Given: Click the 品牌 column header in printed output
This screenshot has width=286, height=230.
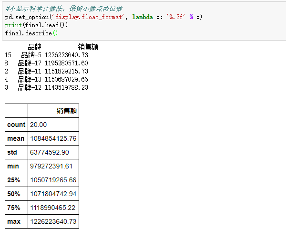Looking at the screenshot, I should [34, 47].
